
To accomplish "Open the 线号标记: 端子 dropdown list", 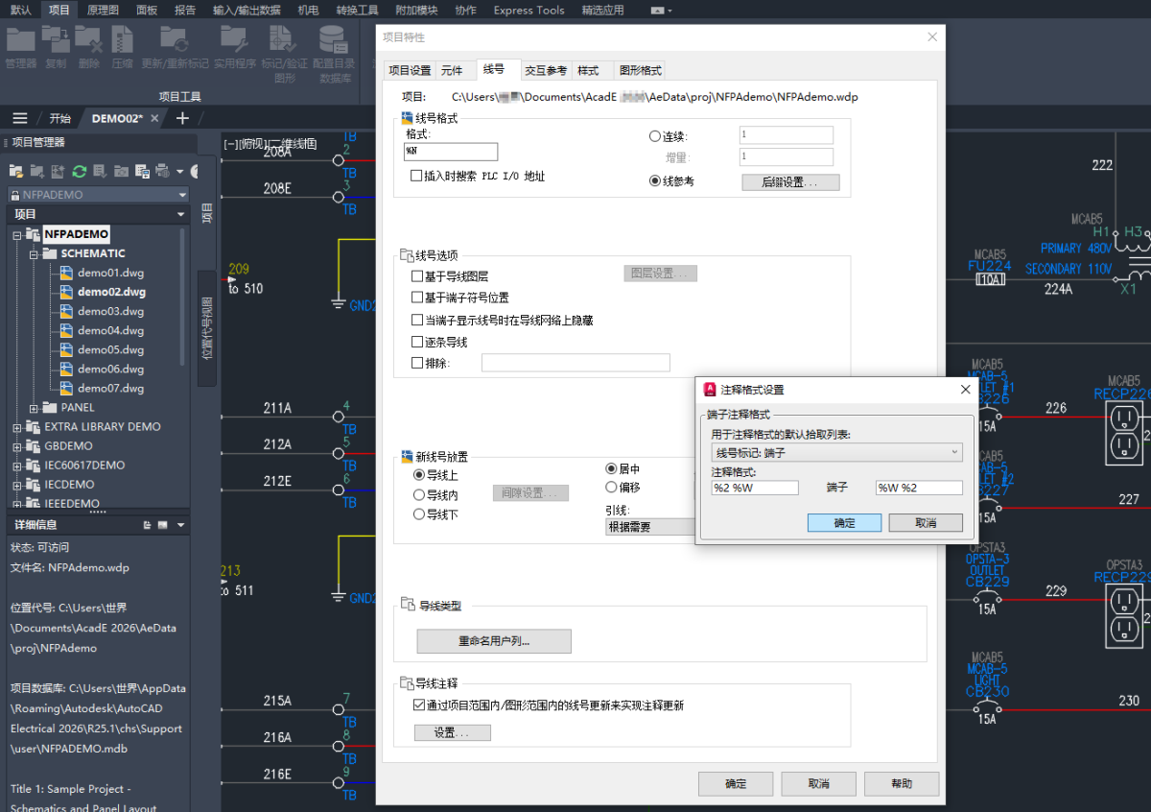I will click(x=836, y=452).
